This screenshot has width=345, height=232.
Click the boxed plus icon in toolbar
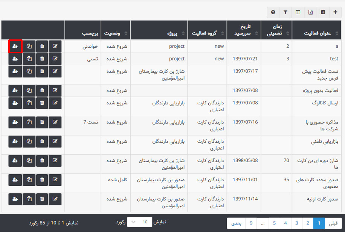pyautogui.click(x=323, y=12)
